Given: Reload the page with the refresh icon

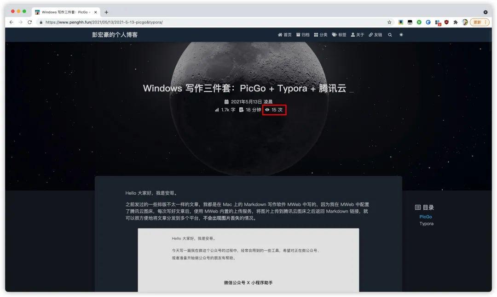Looking at the screenshot, I should pyautogui.click(x=30, y=22).
